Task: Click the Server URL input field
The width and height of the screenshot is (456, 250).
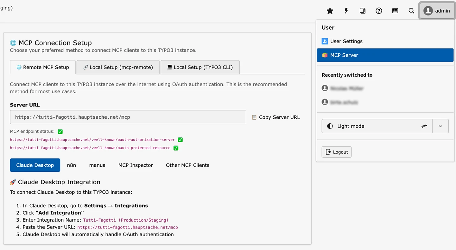Action: pos(128,117)
